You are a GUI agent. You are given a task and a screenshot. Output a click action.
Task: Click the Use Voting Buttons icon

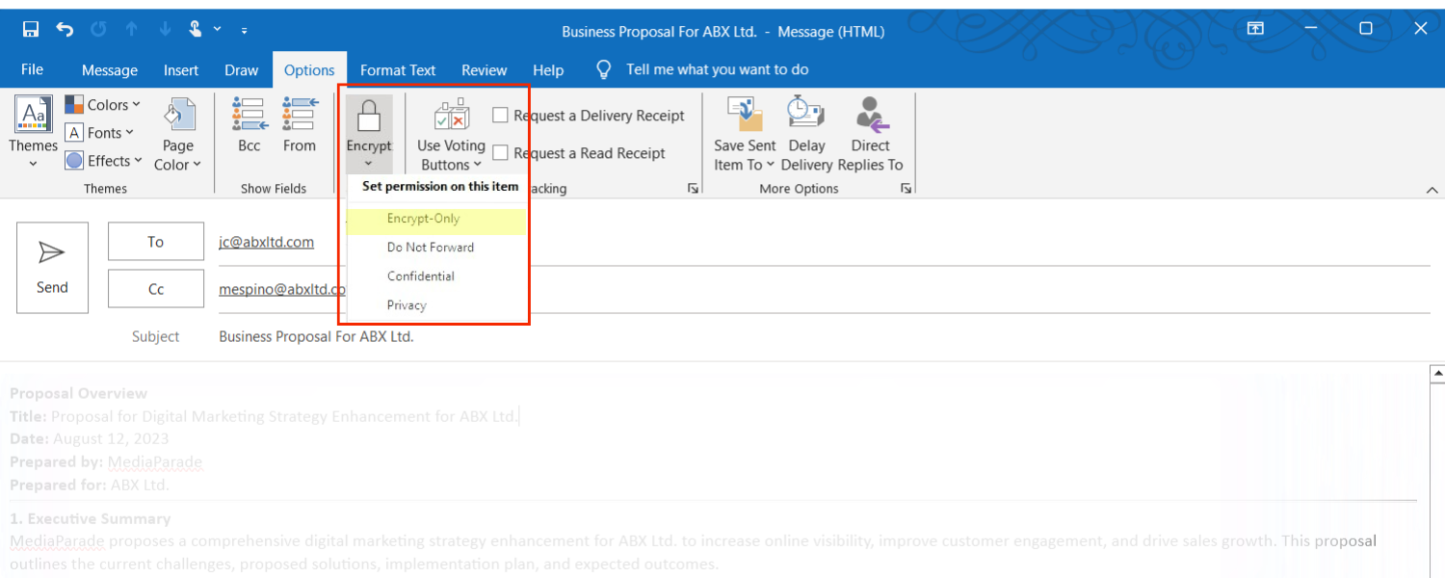tap(450, 114)
